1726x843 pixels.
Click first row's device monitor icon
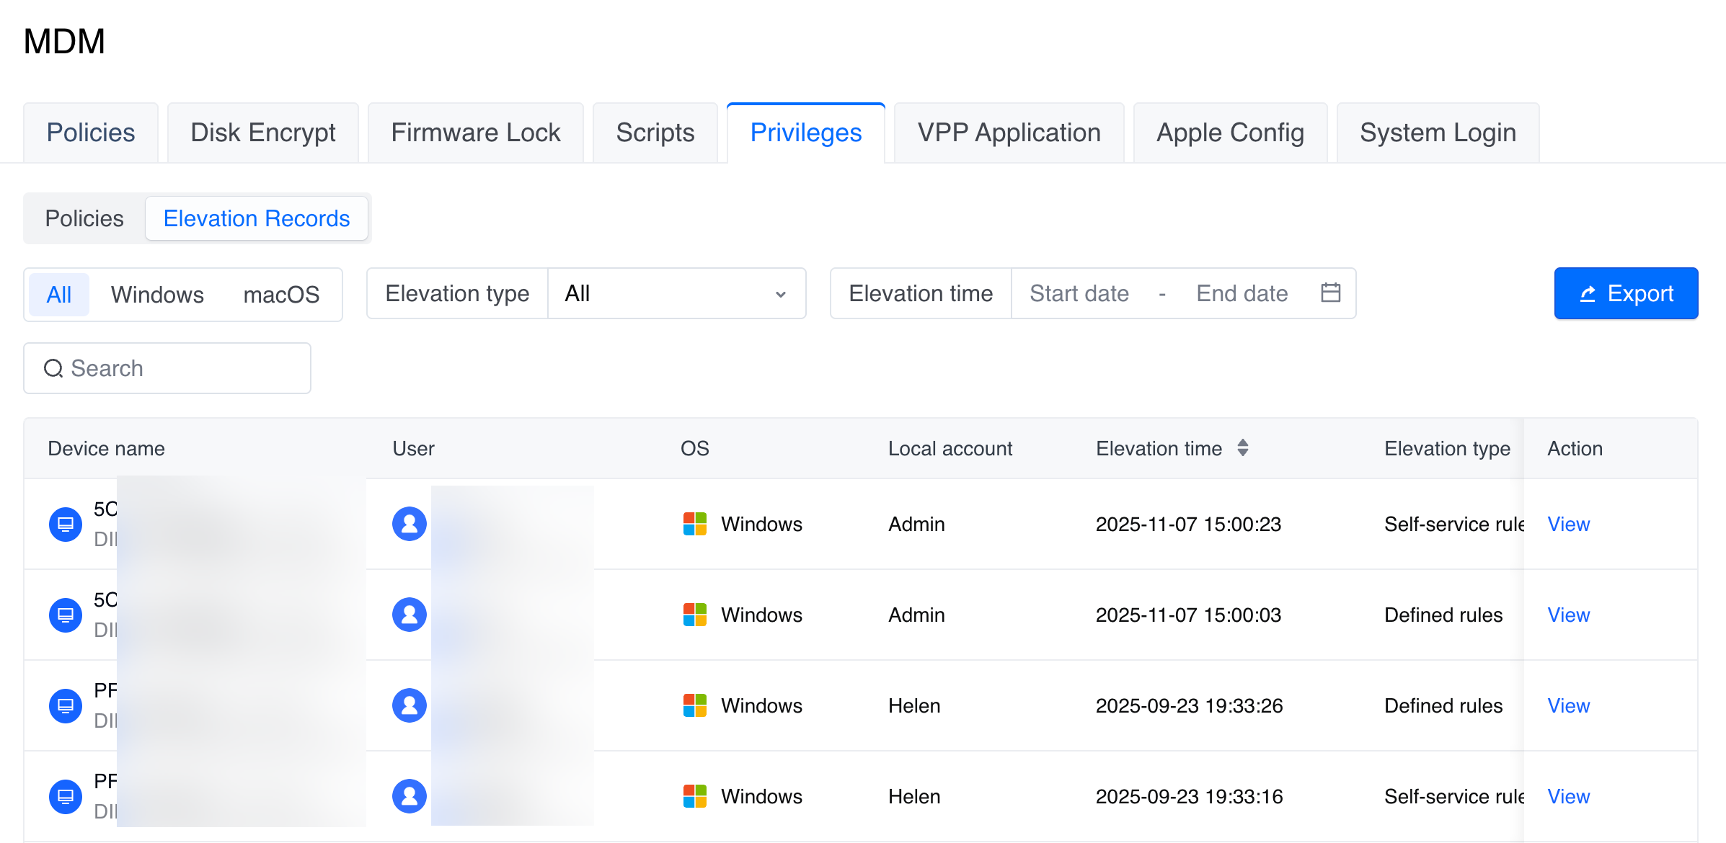click(x=66, y=524)
